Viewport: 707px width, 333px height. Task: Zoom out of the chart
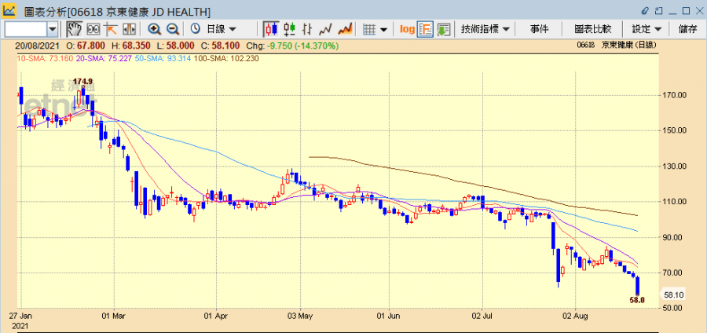click(173, 29)
